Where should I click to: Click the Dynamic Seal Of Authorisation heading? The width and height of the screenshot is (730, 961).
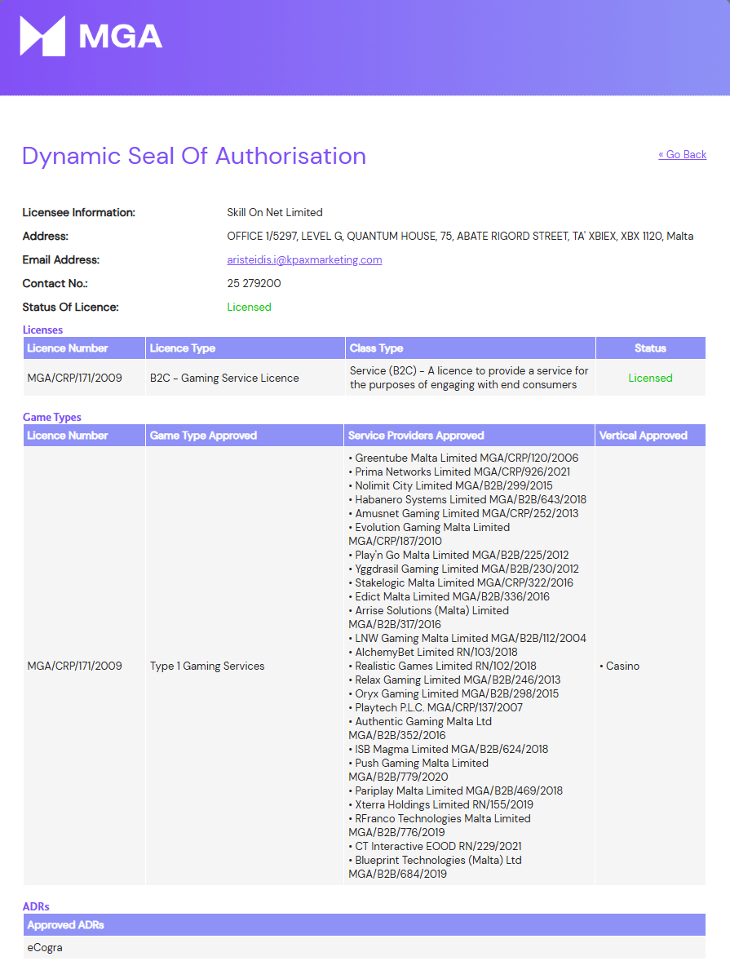click(194, 156)
